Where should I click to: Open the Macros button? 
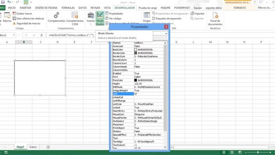click(7, 17)
